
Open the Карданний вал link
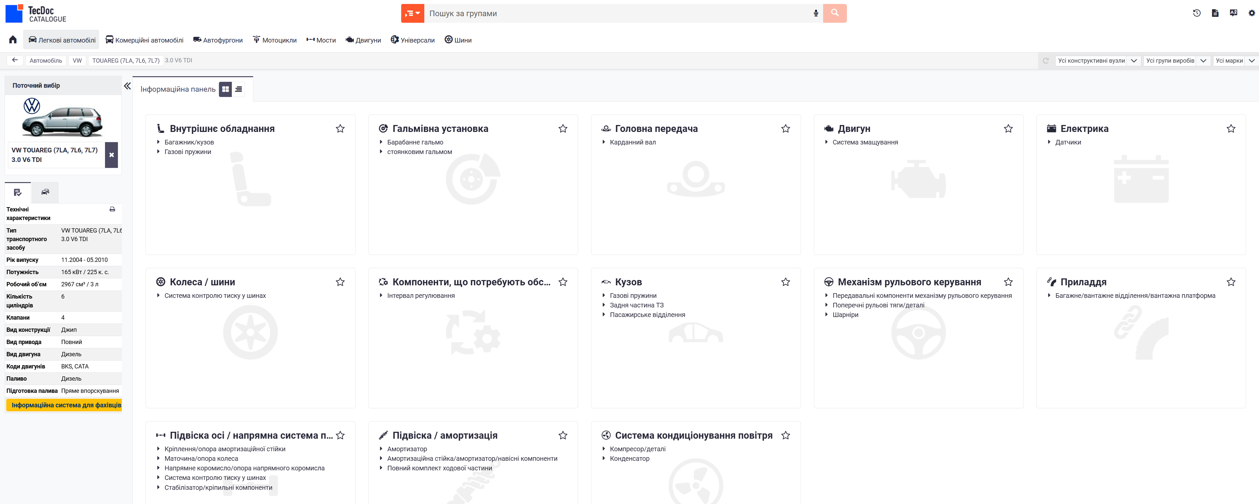pyautogui.click(x=632, y=142)
